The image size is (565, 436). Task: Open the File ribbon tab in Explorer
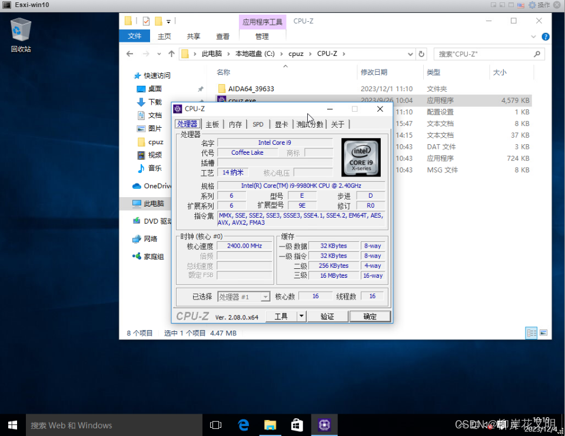point(134,36)
